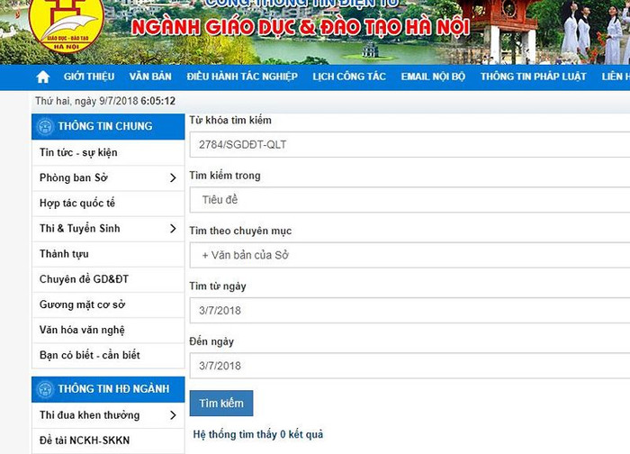Click the Tìm kiếm search button
Image resolution: width=630 pixels, height=454 pixels.
[221, 403]
